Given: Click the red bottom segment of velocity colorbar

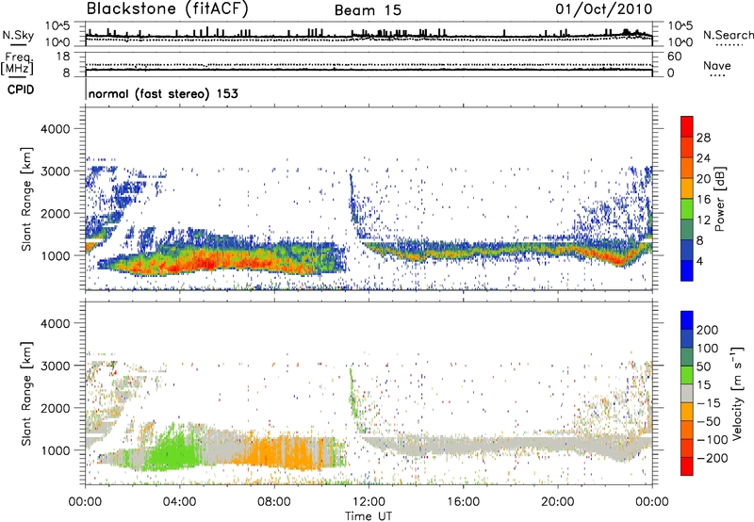Looking at the screenshot, I should coord(687,466).
